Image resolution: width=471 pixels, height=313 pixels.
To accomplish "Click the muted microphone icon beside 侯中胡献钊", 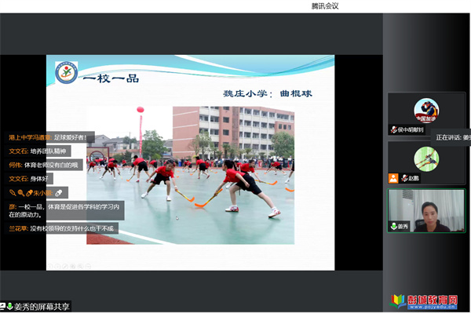I will pyautogui.click(x=394, y=129).
